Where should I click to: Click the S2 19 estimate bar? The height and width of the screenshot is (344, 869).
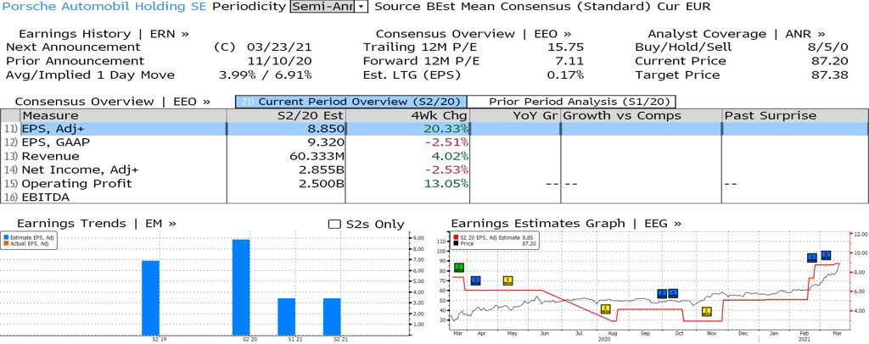point(151,297)
